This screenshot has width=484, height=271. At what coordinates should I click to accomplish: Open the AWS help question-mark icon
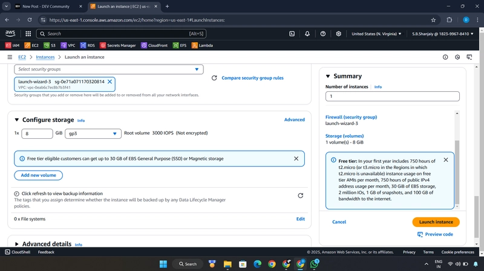(x=323, y=34)
